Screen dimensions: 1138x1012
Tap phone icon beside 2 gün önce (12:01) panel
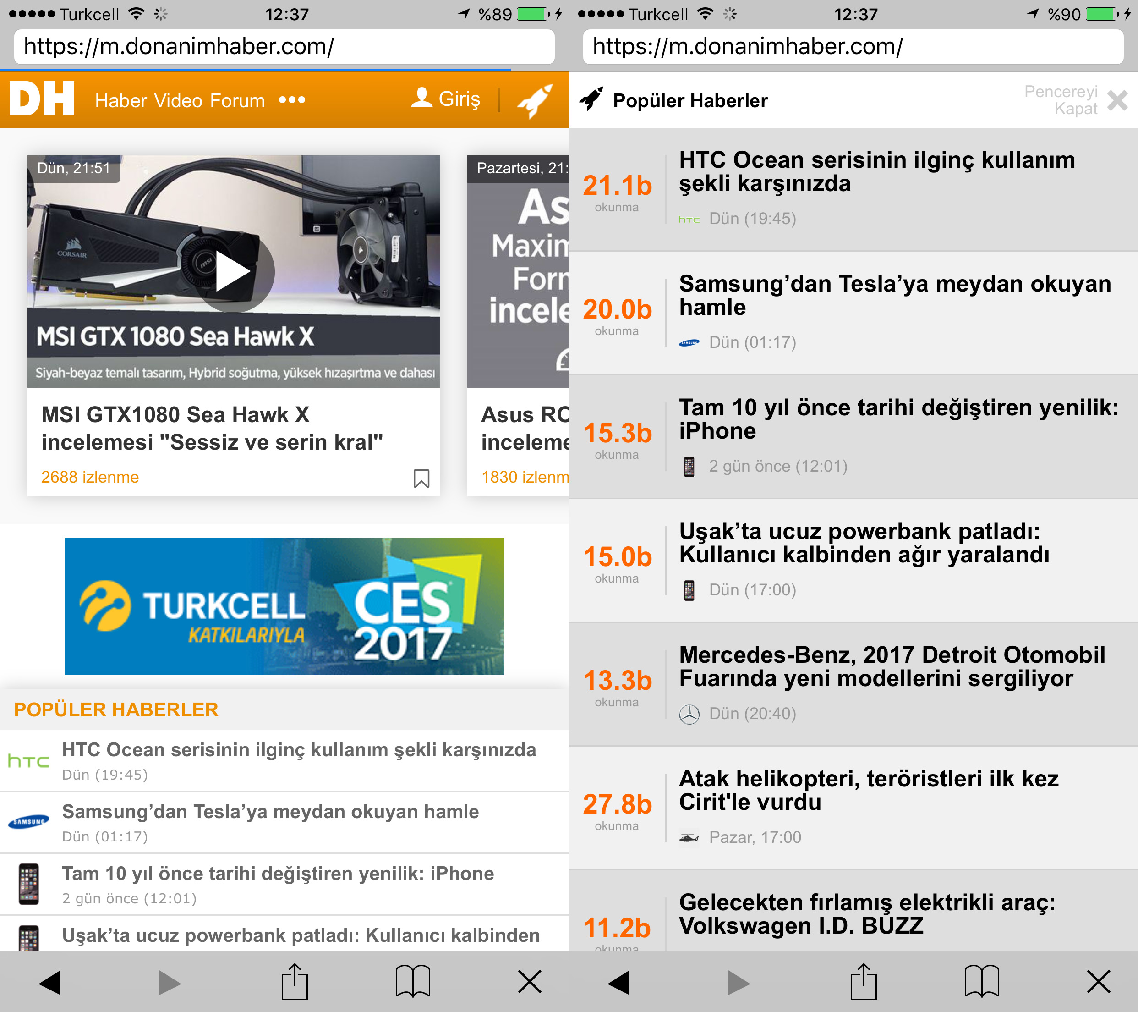pos(689,466)
